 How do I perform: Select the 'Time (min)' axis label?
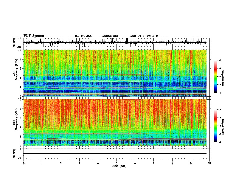point(119,166)
